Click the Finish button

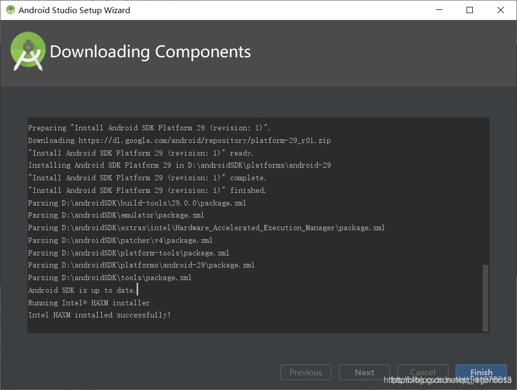click(481, 372)
